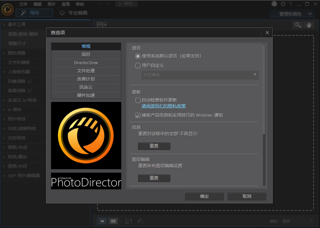Open the 帮助 menu
The width and height of the screenshot is (320, 228).
tap(80, 4)
